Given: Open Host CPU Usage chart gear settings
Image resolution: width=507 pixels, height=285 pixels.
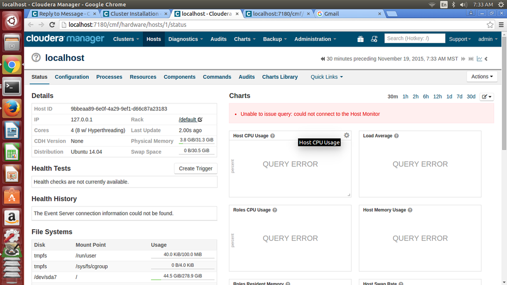Looking at the screenshot, I should [x=346, y=135].
